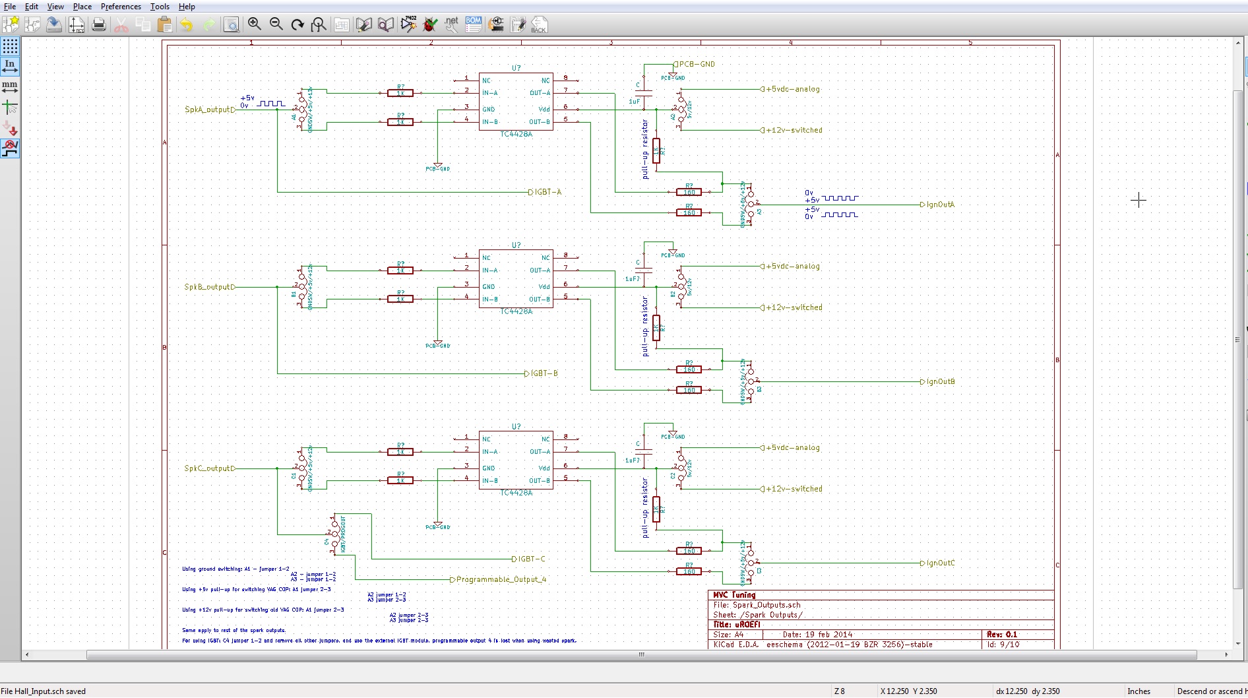This screenshot has width=1248, height=698.
Task: Run the ERC ladybug check icon
Action: (x=430, y=25)
